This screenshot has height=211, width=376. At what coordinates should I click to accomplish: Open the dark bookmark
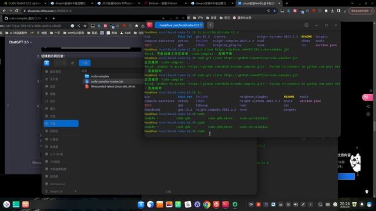(125, 33)
